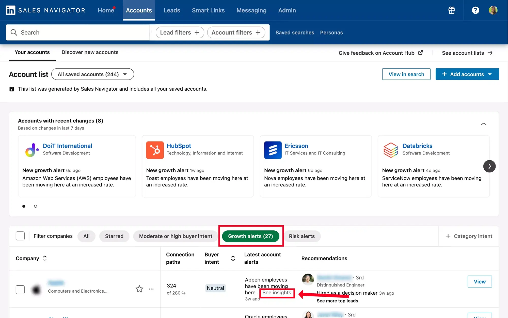Click the user profile avatar icon
This screenshot has height=318, width=508.
pyautogui.click(x=493, y=10)
